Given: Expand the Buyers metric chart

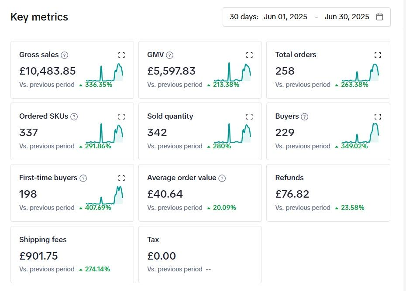Looking at the screenshot, I should 378,116.
